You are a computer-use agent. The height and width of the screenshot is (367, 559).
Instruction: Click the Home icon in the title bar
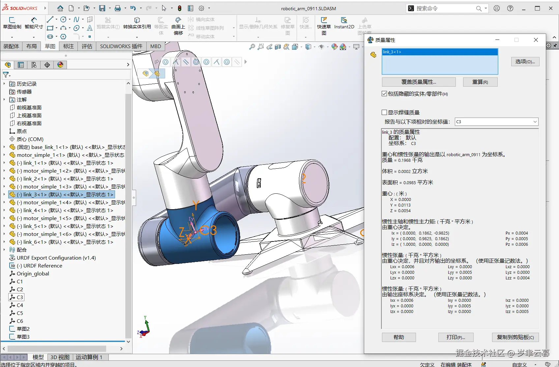tap(60, 8)
